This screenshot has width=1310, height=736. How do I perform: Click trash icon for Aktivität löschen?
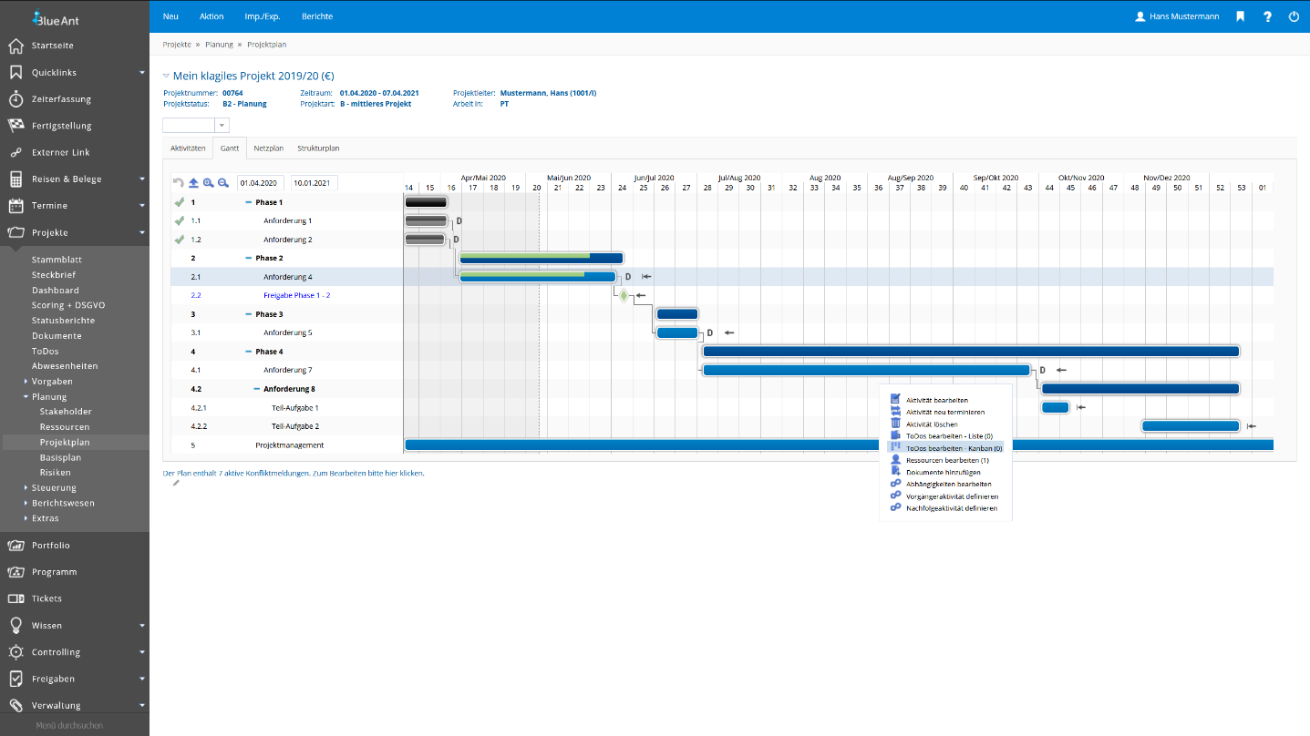click(x=895, y=424)
